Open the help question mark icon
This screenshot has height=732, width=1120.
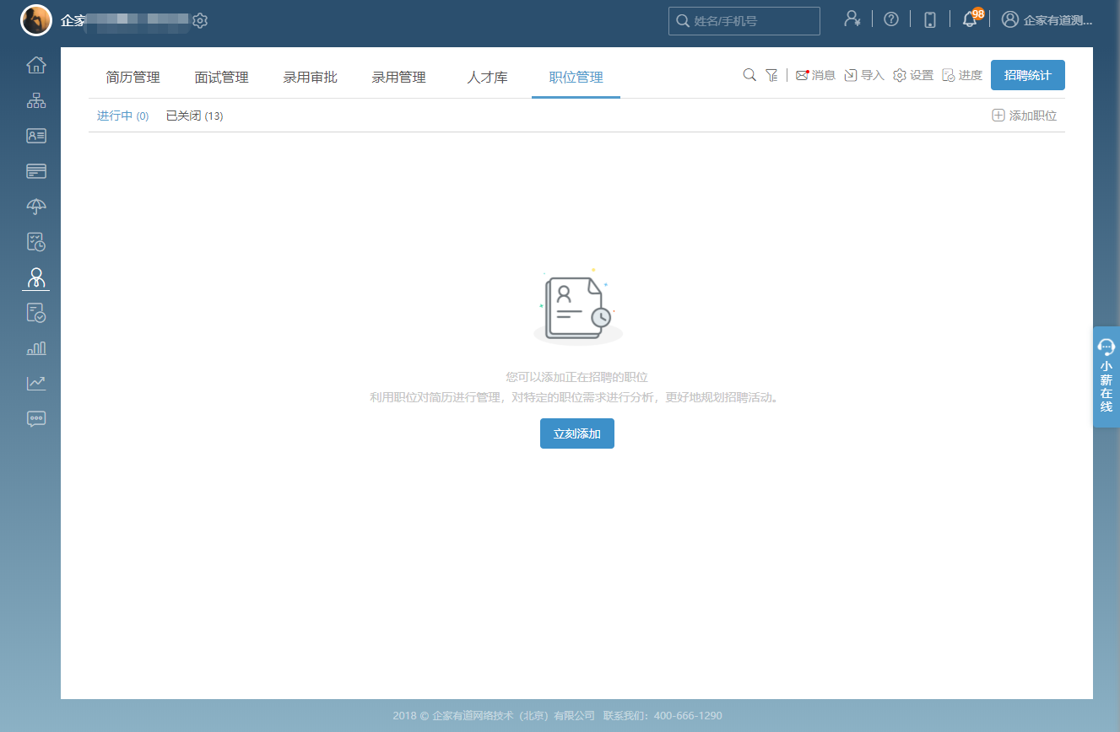(891, 19)
